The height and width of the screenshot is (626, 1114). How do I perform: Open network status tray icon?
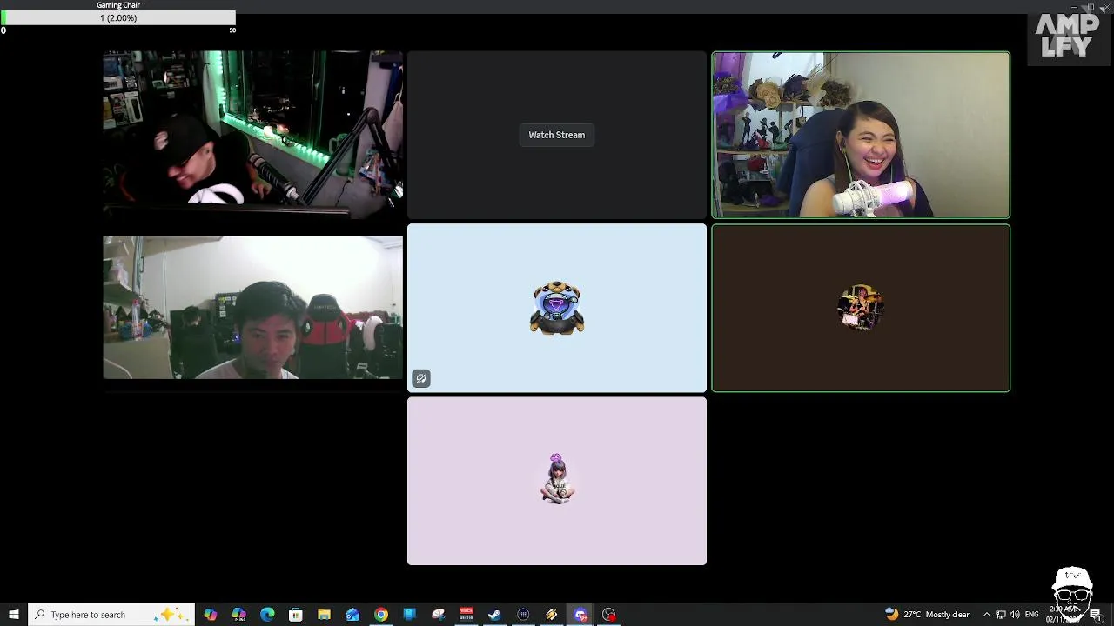[x=1001, y=615]
